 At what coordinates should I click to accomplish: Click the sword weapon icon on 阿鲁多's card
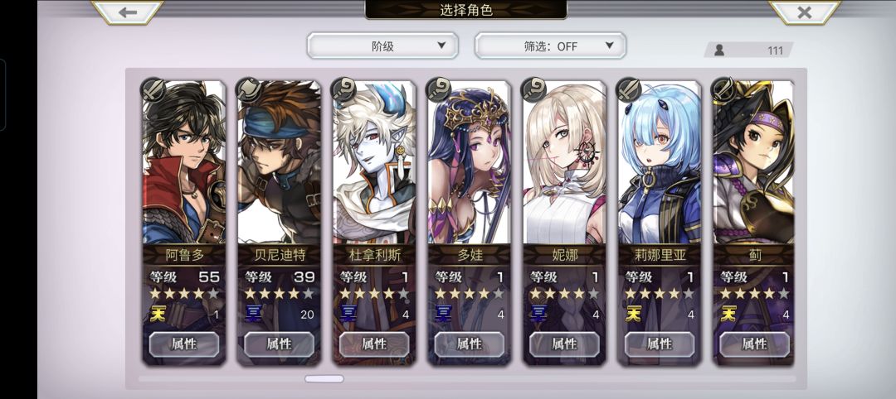tap(153, 89)
